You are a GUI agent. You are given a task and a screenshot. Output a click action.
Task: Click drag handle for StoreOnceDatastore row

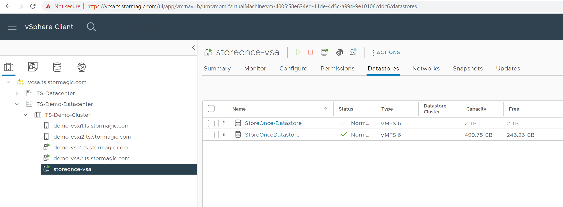(224, 134)
